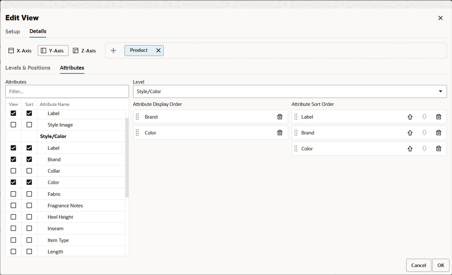Move Color down in Attribute Sort Order
452x275 pixels.
click(424, 148)
